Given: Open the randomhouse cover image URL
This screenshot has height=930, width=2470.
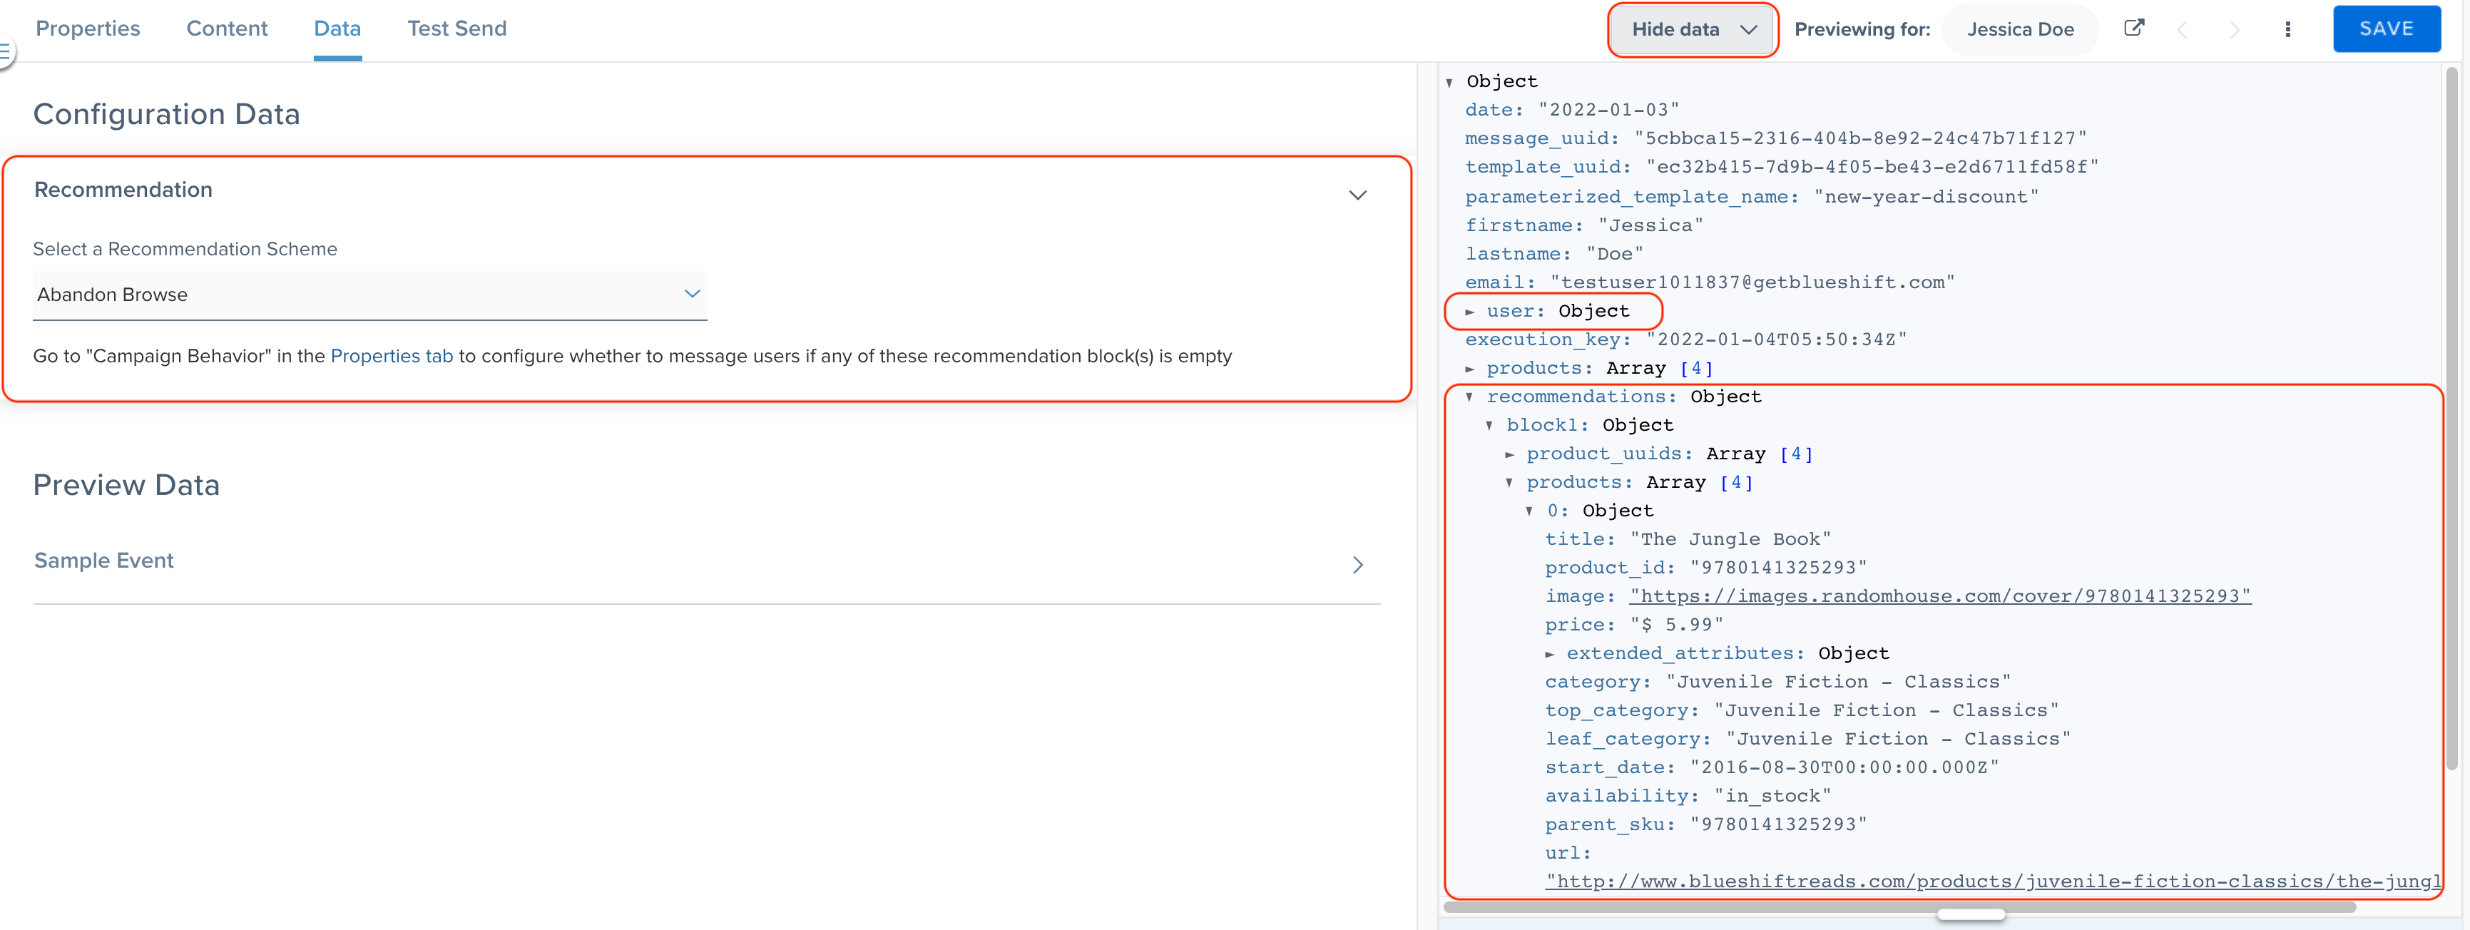Looking at the screenshot, I should pyautogui.click(x=1940, y=596).
